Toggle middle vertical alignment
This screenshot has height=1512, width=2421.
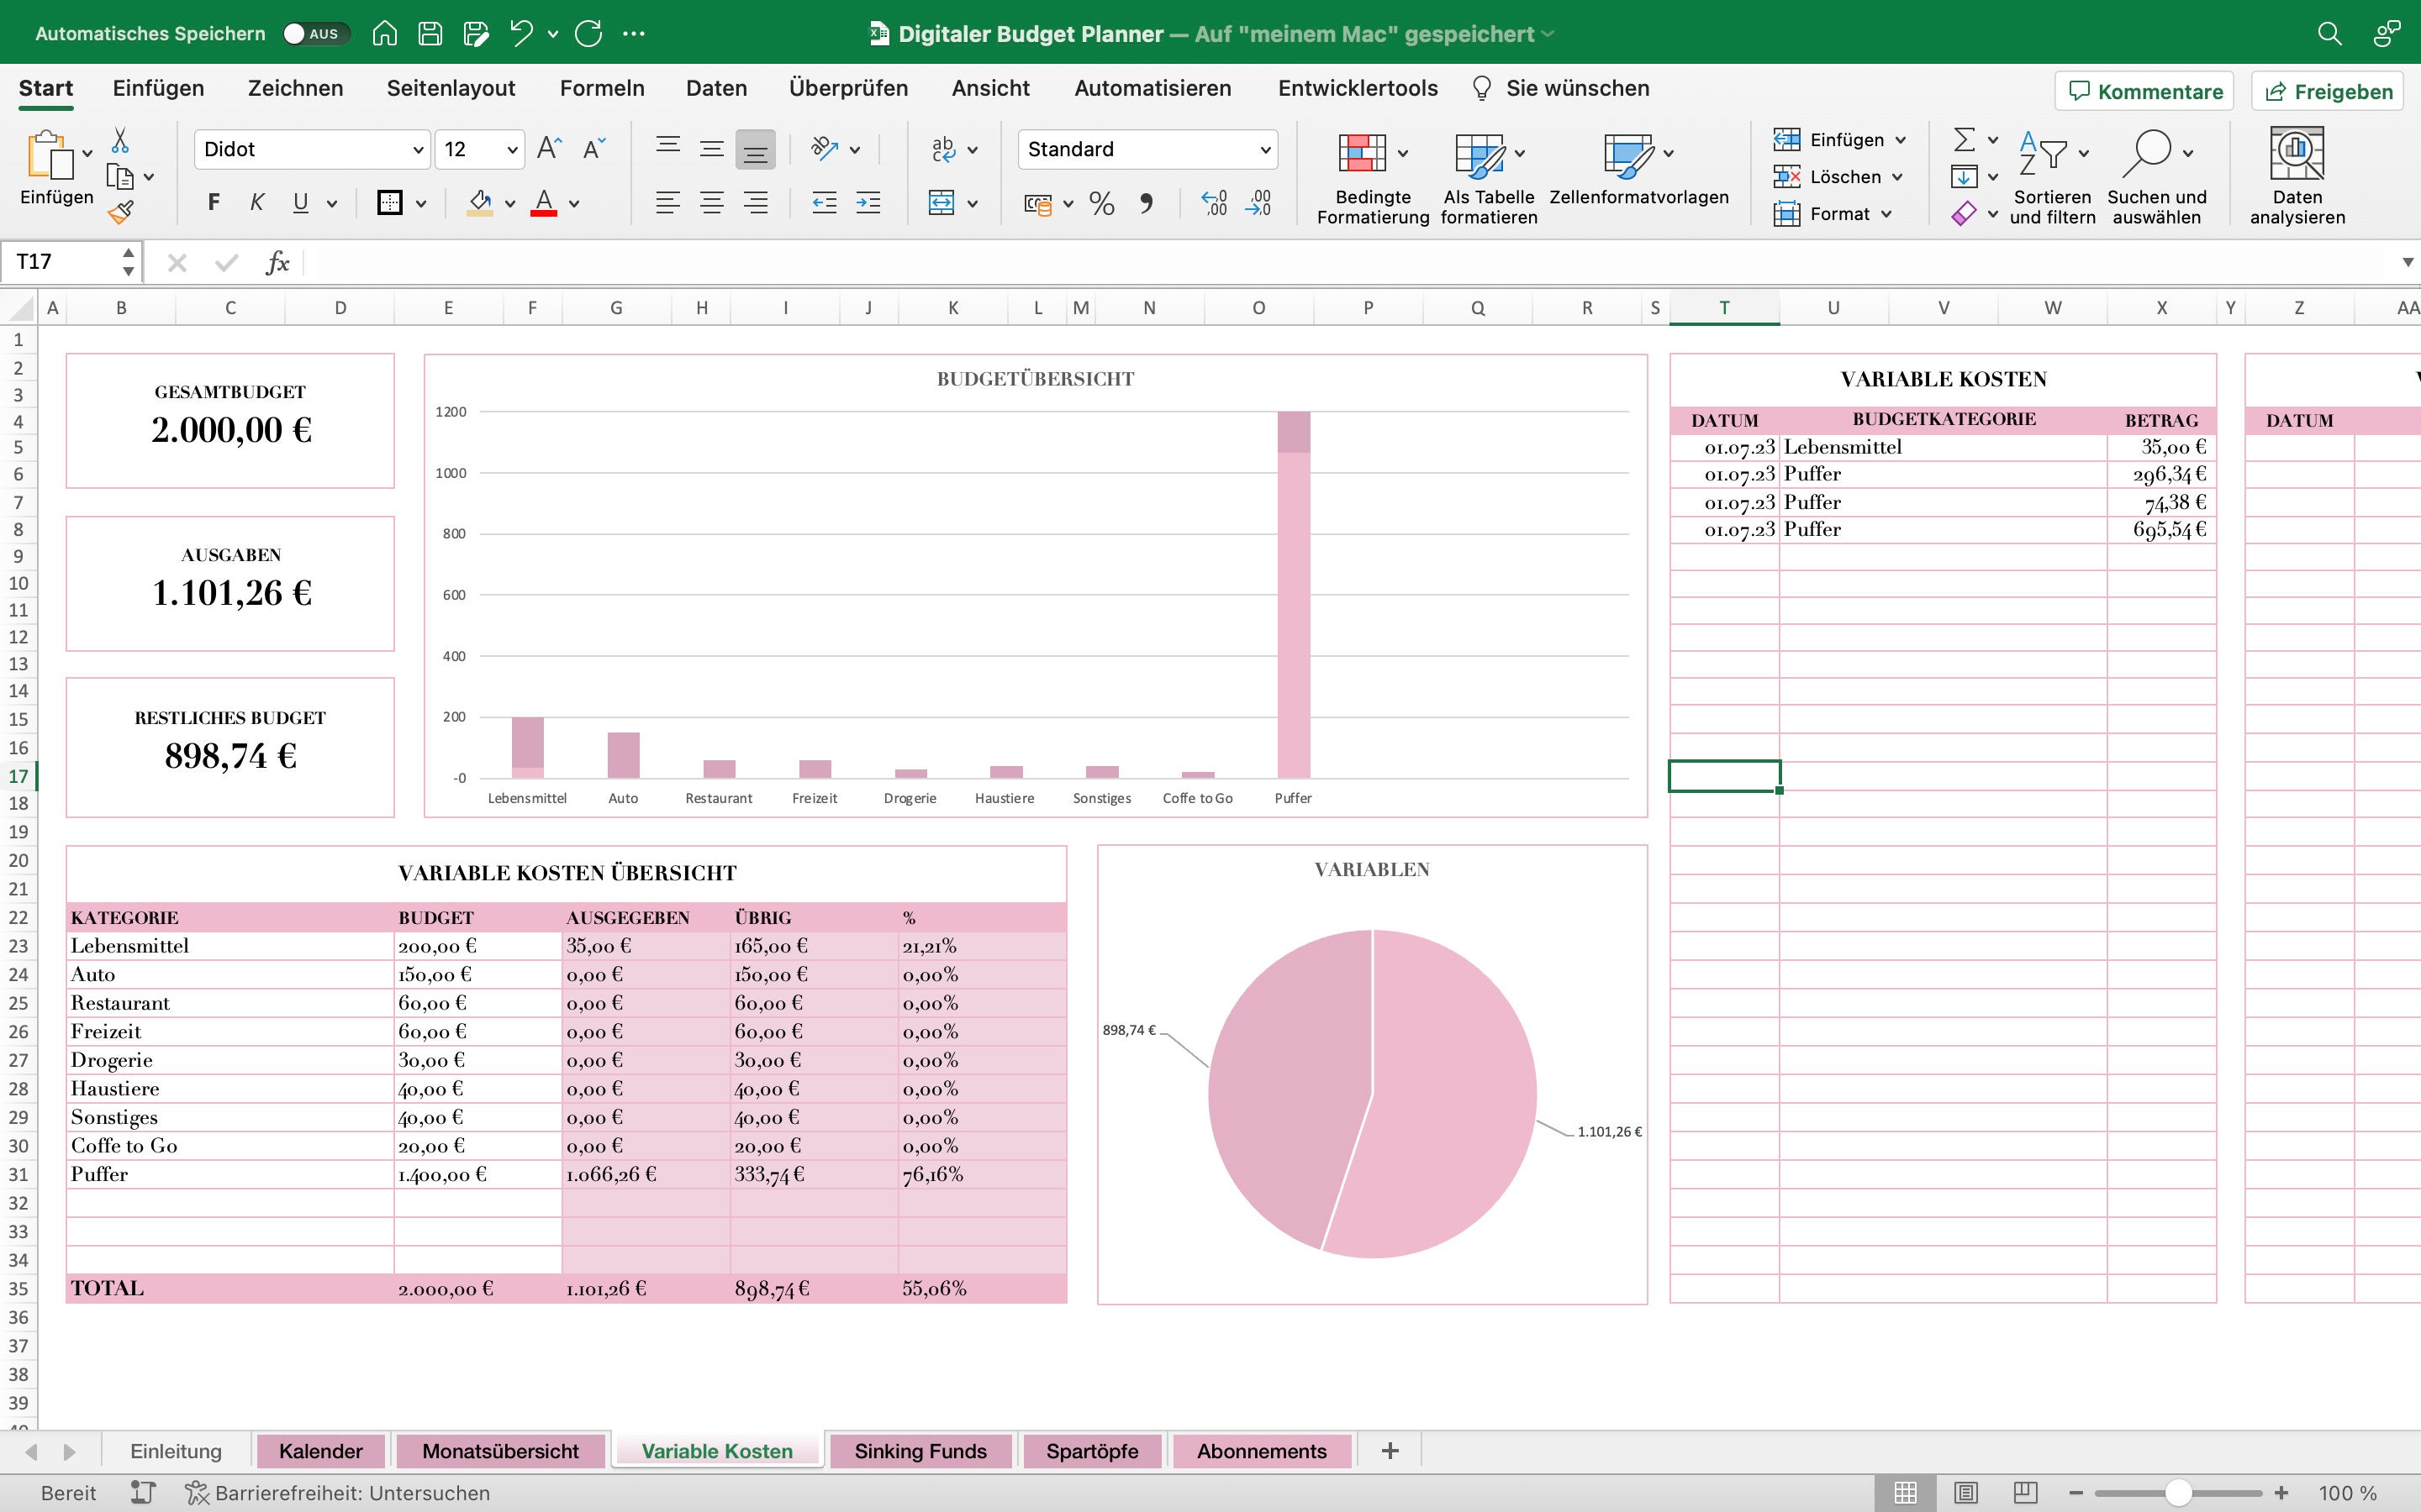pos(711,149)
